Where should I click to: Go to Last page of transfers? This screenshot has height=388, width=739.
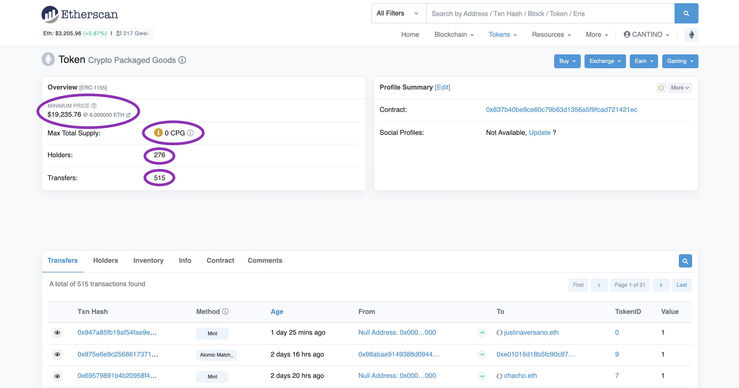click(x=681, y=285)
